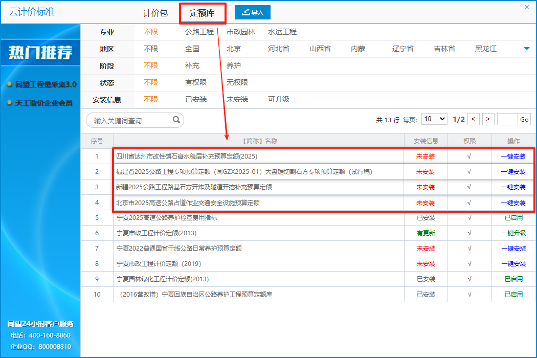The height and width of the screenshot is (358, 537).
Task: Filter by 公路工程 specialty
Action: tap(199, 32)
